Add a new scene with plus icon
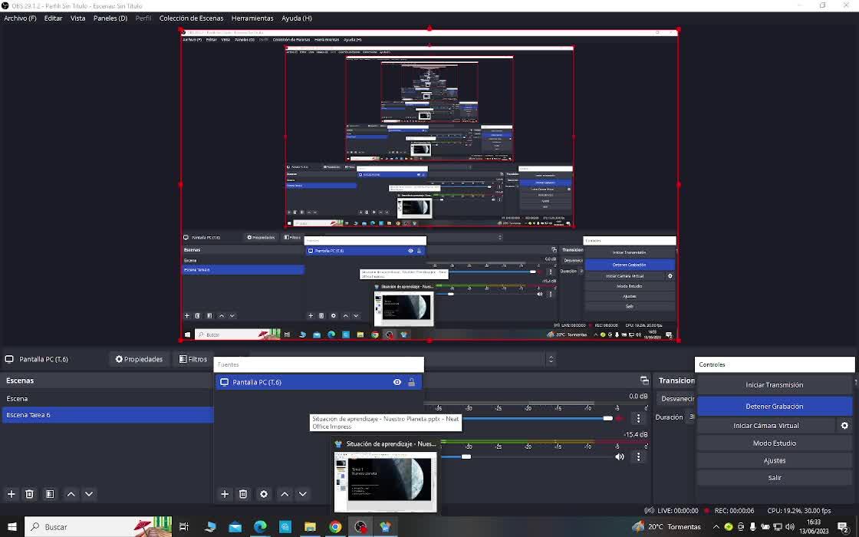The height and width of the screenshot is (537, 859). pyautogui.click(x=12, y=494)
